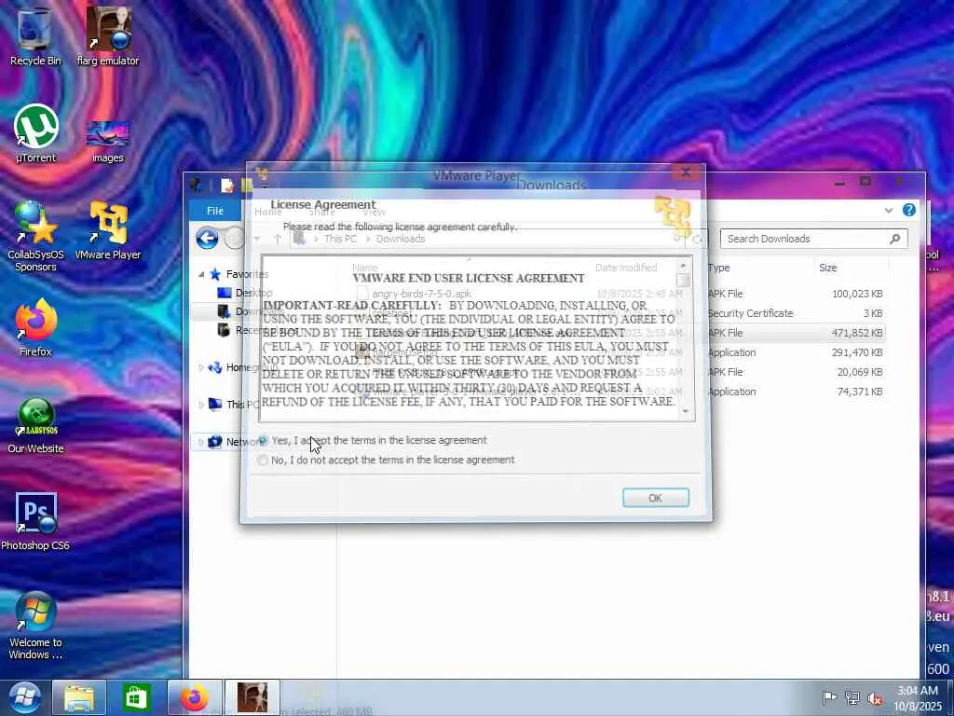Image resolution: width=954 pixels, height=716 pixels.
Task: Open the Recycle Bin desktop icon
Action: [35, 35]
